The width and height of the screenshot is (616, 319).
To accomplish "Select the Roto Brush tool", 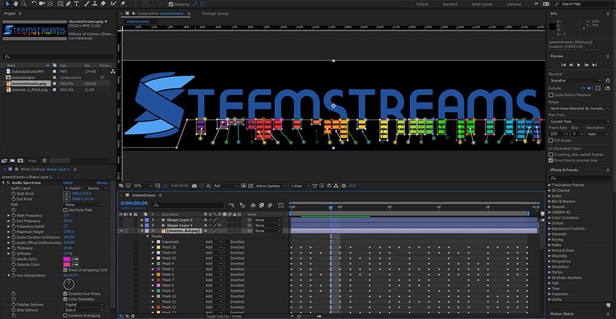I will coord(113,4).
